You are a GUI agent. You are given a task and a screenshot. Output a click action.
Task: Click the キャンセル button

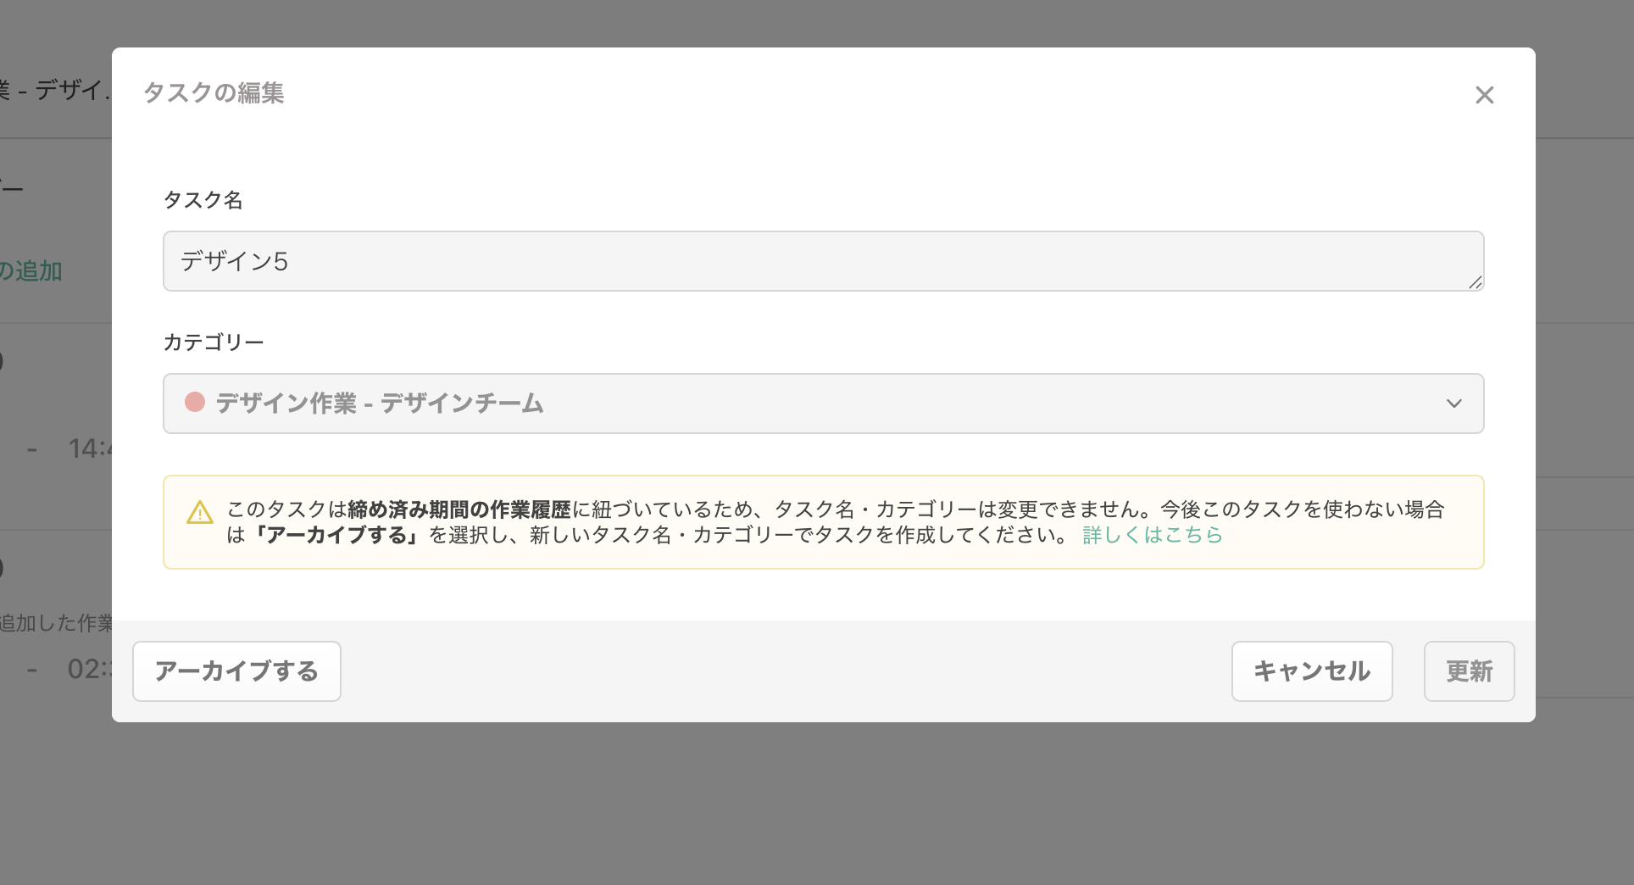(1312, 671)
